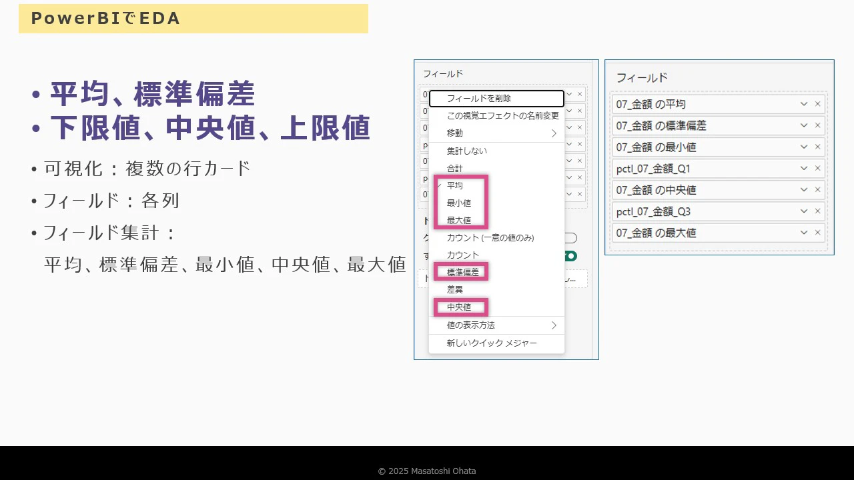
Task: Open dropdown arrow for 07_金額 の最大値
Action: (x=804, y=233)
